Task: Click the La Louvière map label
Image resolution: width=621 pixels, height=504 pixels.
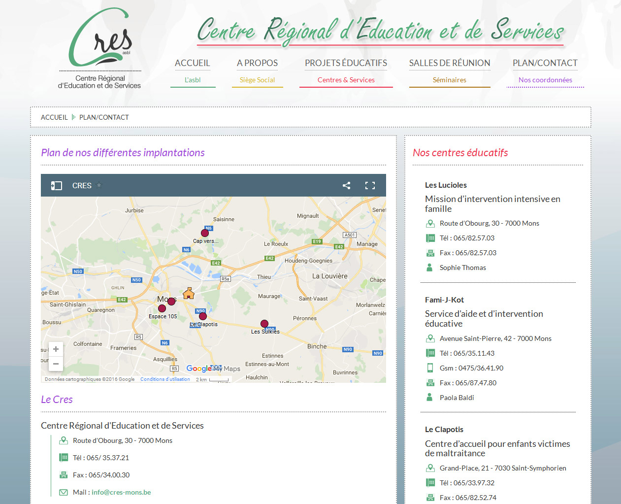Action: tap(330, 276)
